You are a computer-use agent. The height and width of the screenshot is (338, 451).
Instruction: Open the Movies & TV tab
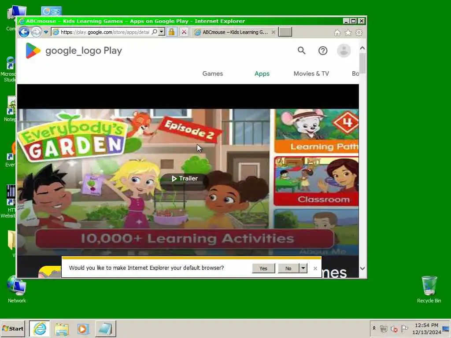click(x=311, y=73)
